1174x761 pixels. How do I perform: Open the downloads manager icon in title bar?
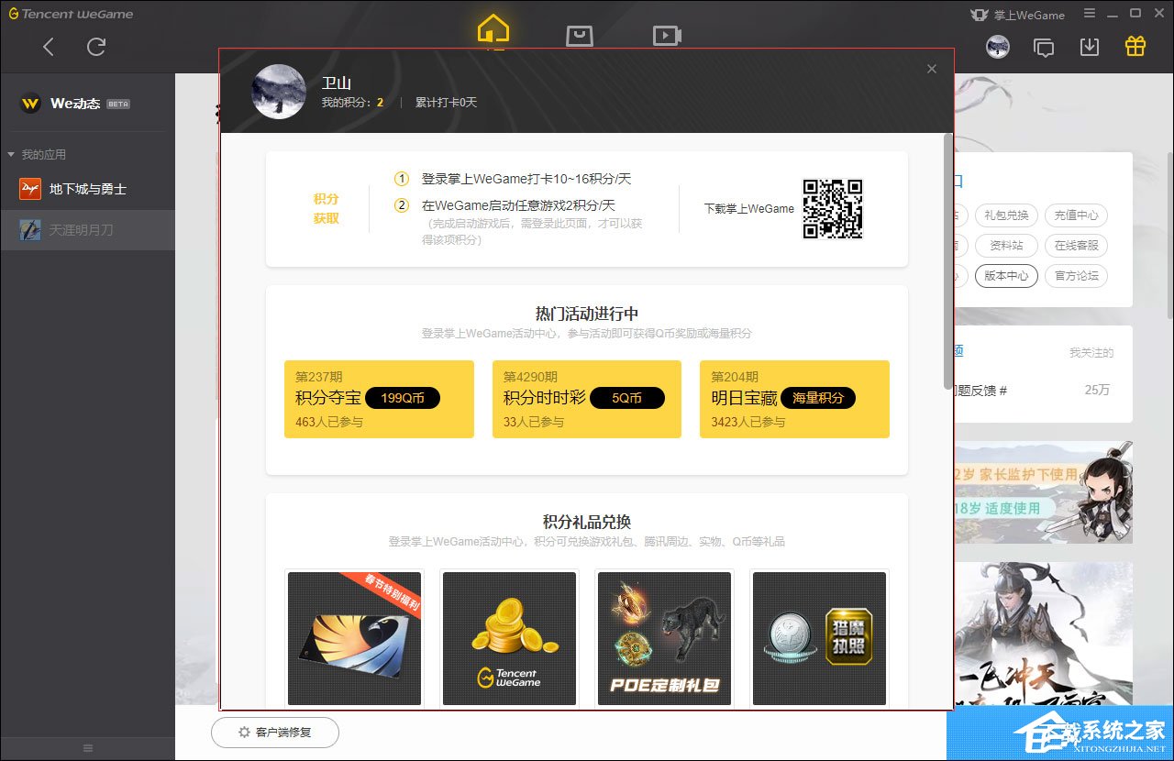1089,47
